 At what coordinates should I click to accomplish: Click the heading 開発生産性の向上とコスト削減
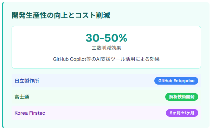[61, 15]
